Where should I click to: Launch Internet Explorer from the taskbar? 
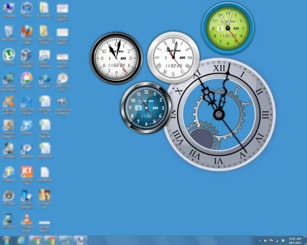coord(21,241)
